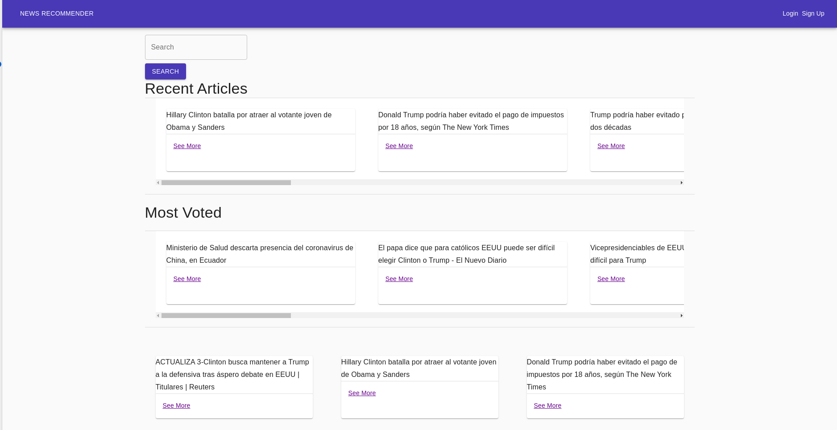Click Recent Articles scrollbar right arrow
The height and width of the screenshot is (430, 837).
(681, 182)
